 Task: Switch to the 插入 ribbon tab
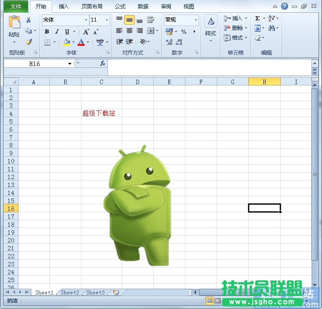point(64,7)
